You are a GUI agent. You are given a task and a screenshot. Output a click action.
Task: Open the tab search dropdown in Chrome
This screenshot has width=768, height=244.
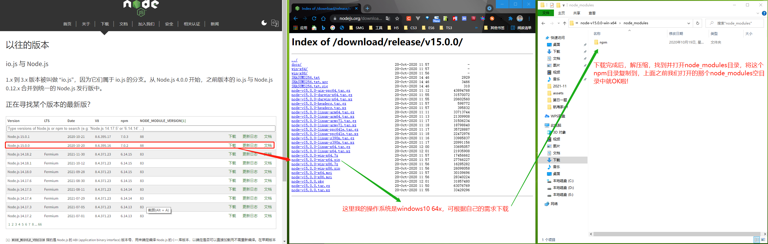[x=489, y=8]
